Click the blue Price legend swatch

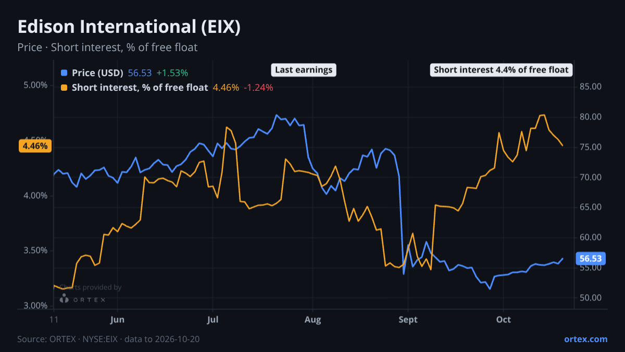coord(64,72)
